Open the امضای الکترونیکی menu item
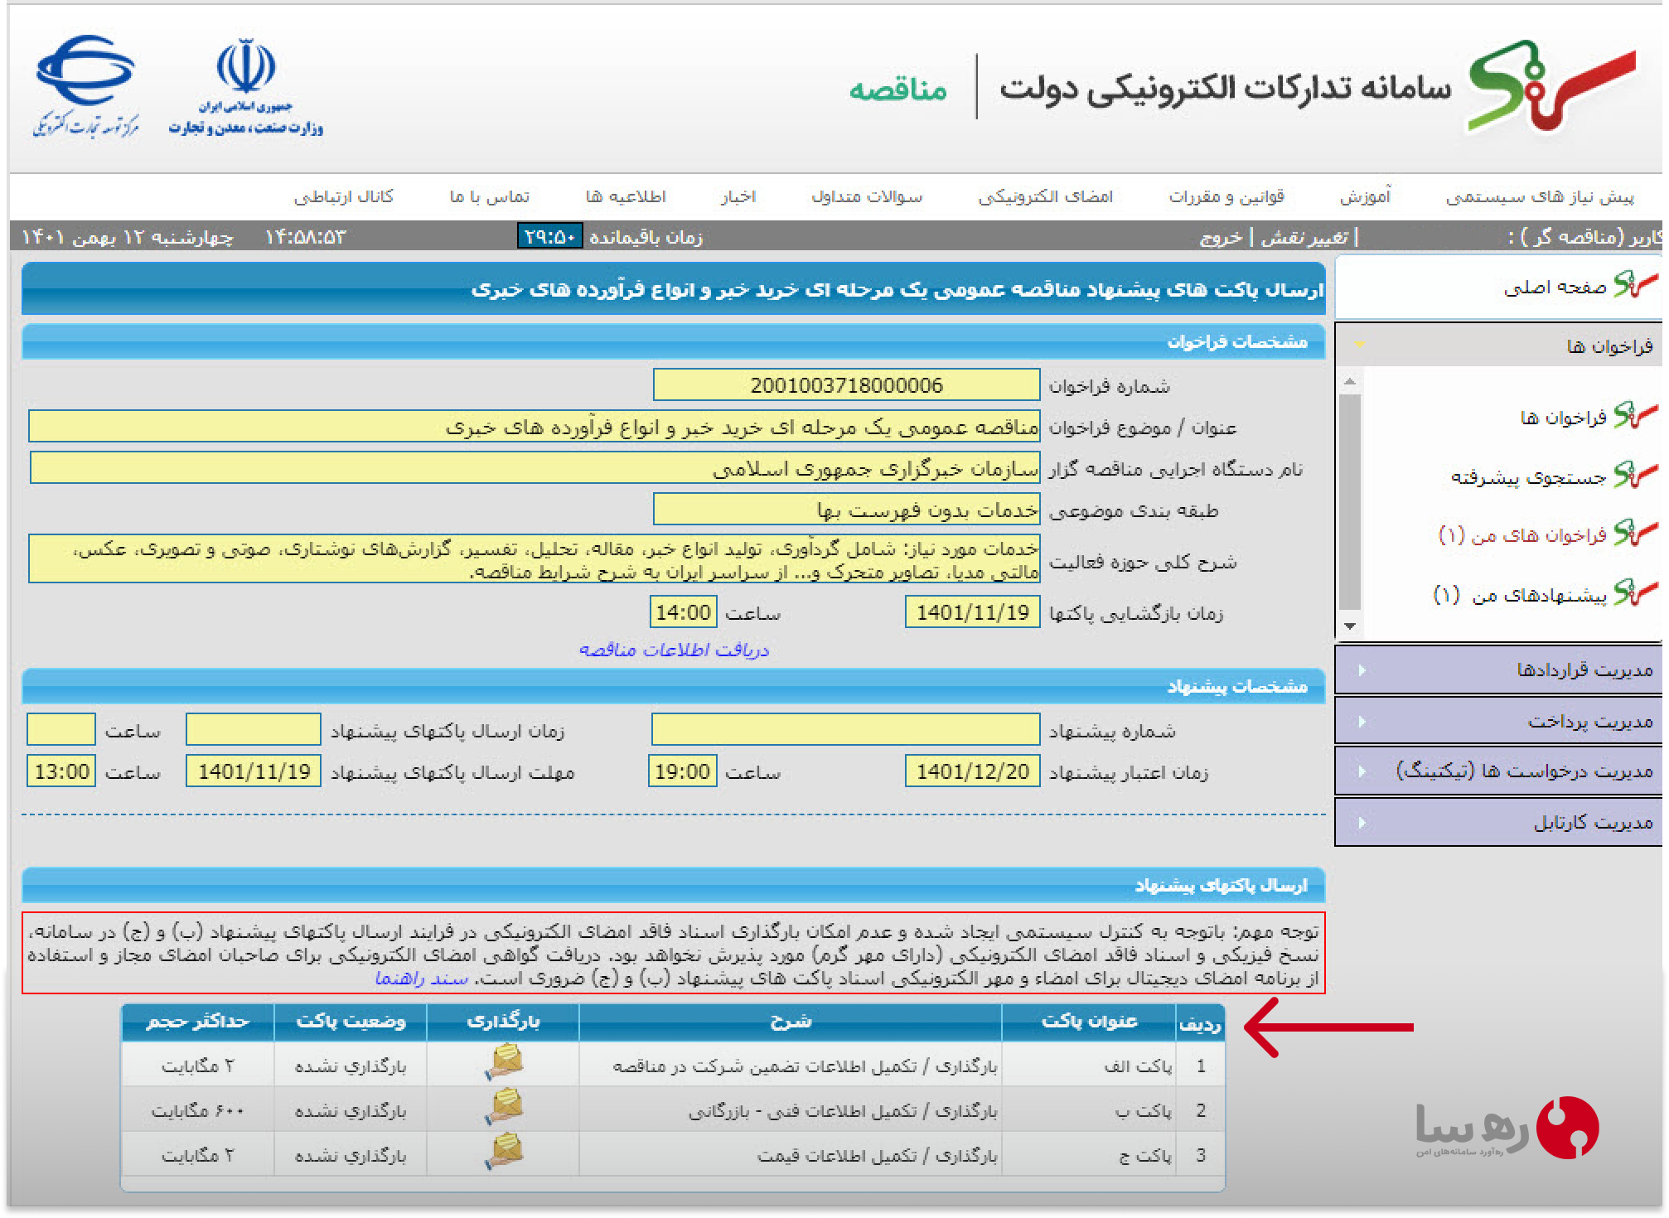Screen dimensions: 1669x1218 pyautogui.click(x=1046, y=197)
